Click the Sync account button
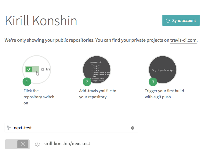 181,21
